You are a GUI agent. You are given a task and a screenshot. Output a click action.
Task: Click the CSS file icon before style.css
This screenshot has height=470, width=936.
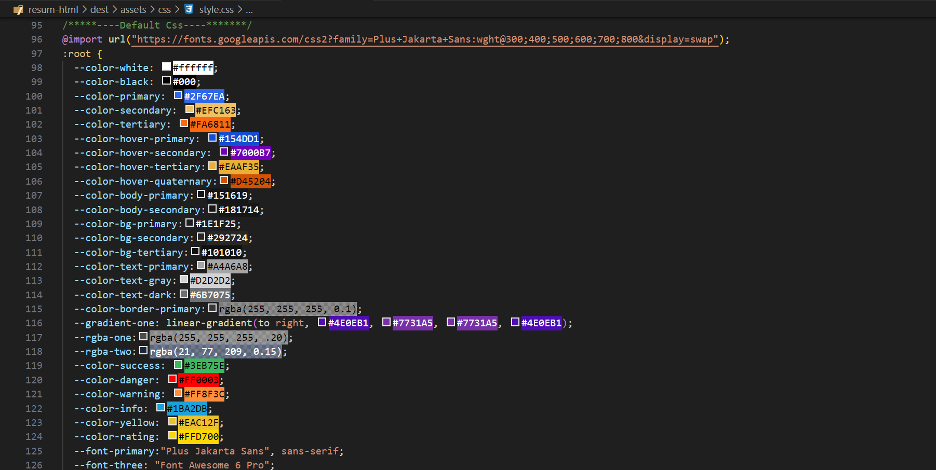[189, 9]
